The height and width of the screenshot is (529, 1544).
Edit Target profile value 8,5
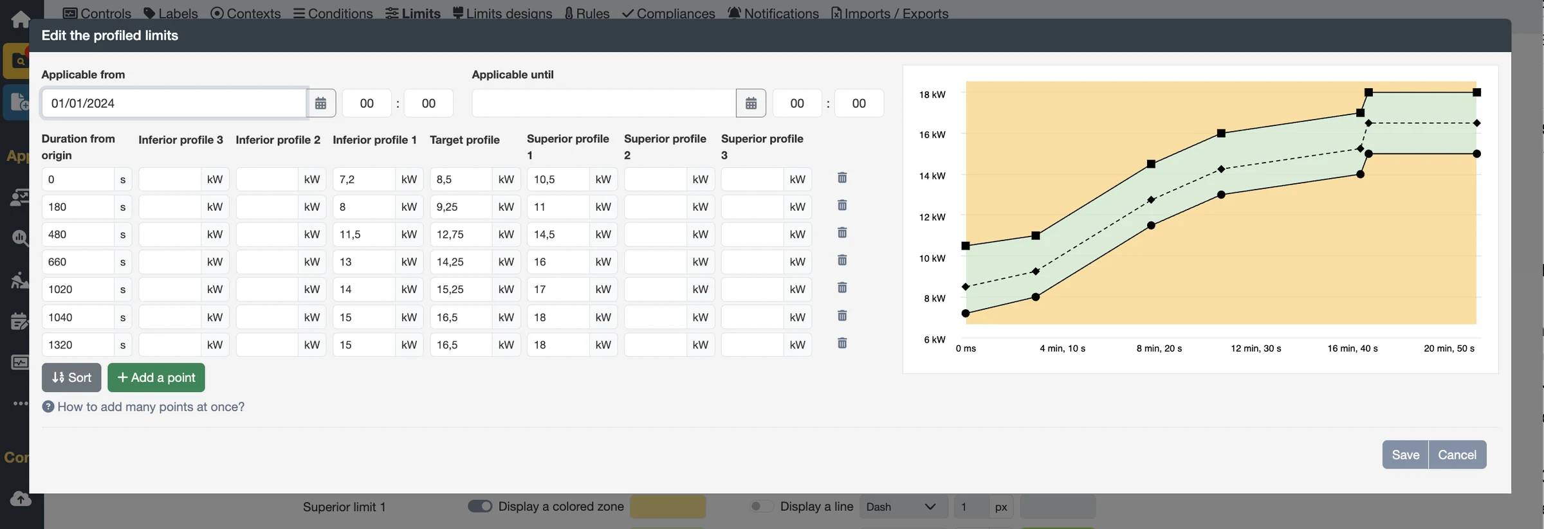point(461,179)
